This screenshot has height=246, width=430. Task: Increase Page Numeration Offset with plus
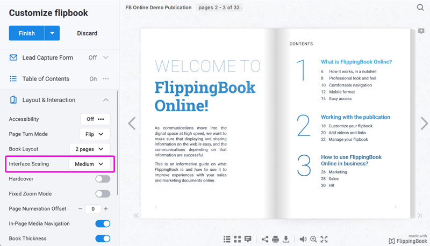(106, 209)
